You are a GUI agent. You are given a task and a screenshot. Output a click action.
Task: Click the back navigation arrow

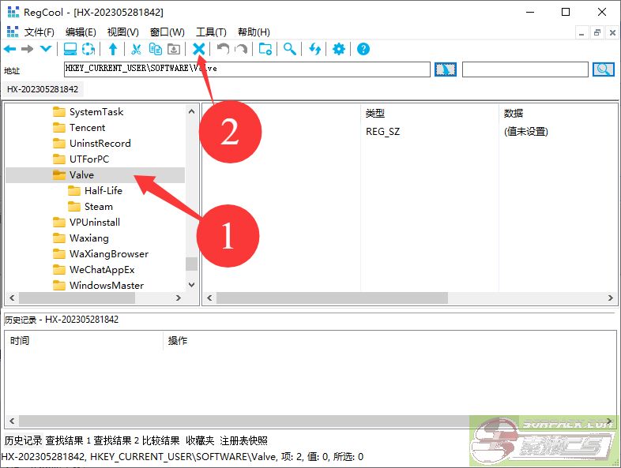click(x=10, y=49)
